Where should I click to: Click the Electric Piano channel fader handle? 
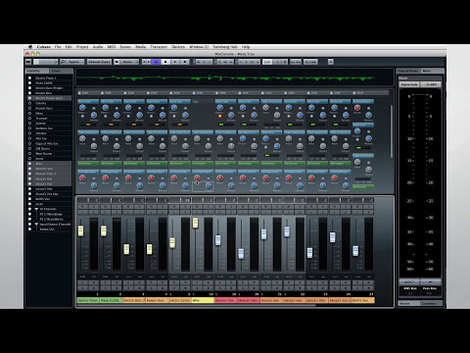[x=80, y=230]
